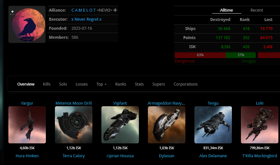This screenshot has height=165, width=280.
Task: Click the 63% Dangerous red bar
Action: [x=200, y=55]
